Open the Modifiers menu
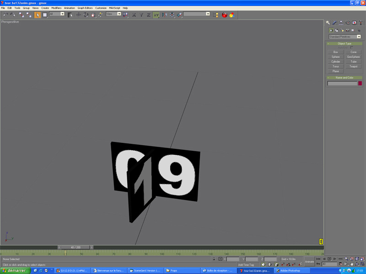The width and height of the screenshot is (366, 274). pyautogui.click(x=56, y=8)
